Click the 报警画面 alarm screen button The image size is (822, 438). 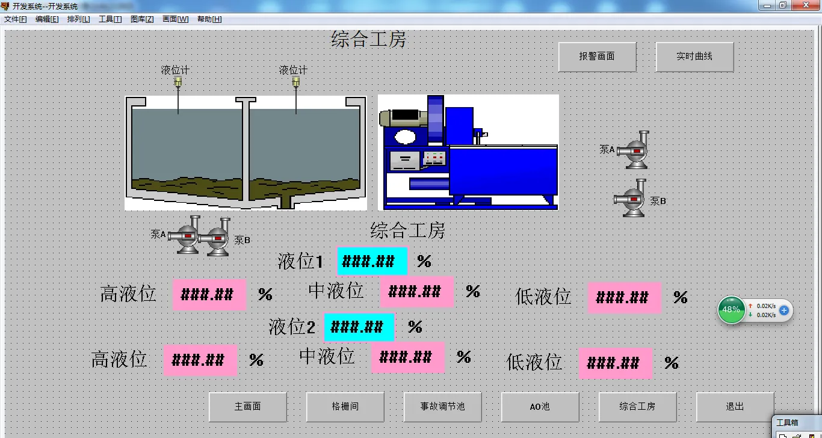596,56
